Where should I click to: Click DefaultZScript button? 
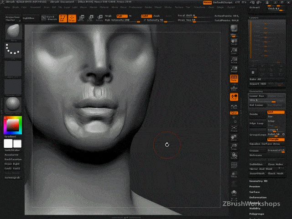223,2
